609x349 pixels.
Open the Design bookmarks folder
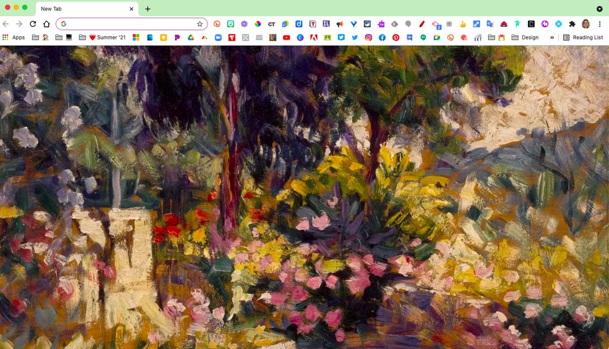525,38
